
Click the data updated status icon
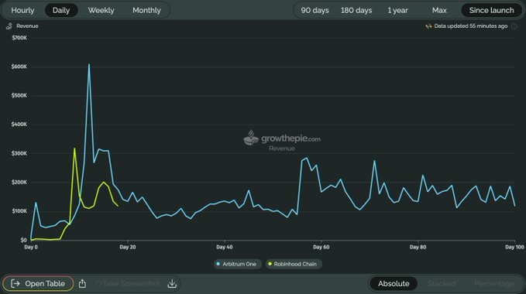428,26
